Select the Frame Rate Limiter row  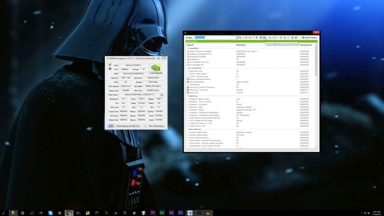pos(250,71)
